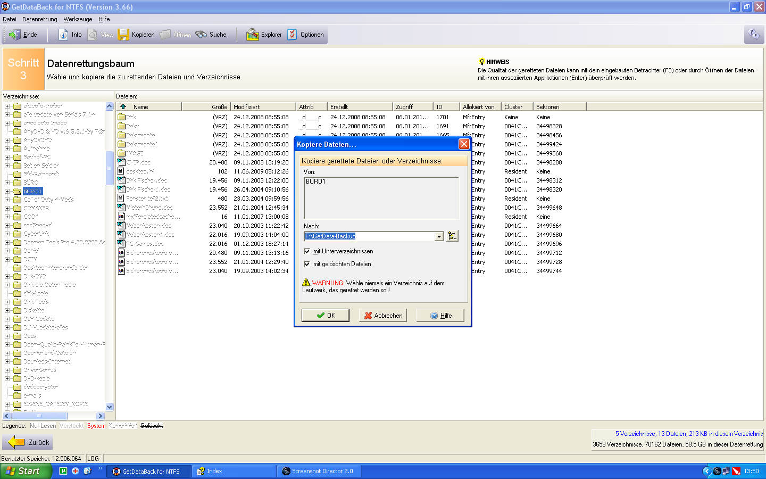Open the Windows Start menu
This screenshot has height=479, width=766.
coord(26,471)
